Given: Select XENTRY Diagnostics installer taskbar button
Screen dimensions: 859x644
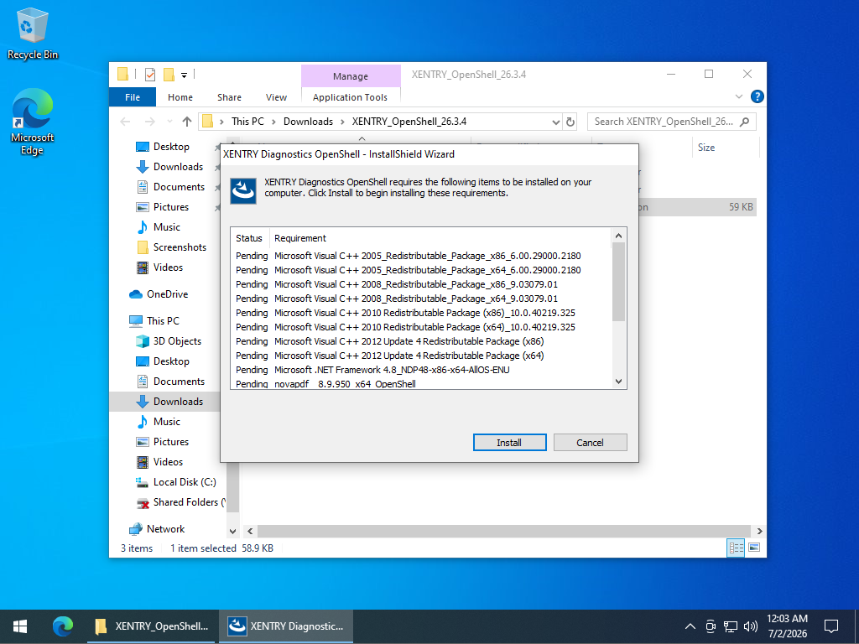Looking at the screenshot, I should [x=286, y=626].
